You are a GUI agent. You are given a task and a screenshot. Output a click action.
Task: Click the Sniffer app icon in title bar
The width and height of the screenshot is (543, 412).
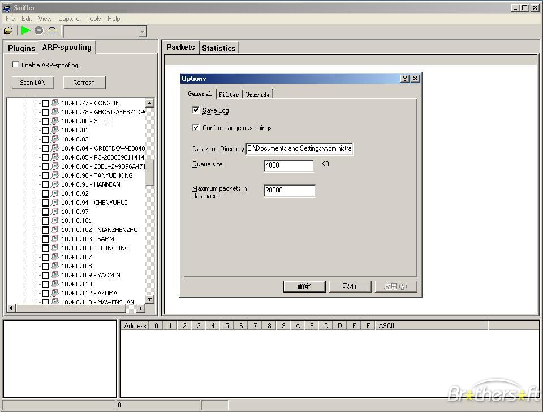7,7
